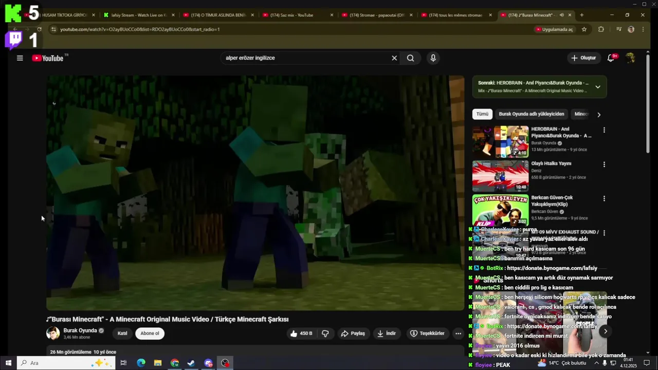The image size is (658, 370).
Task: Open OBS Studio from taskbar
Action: (x=225, y=363)
